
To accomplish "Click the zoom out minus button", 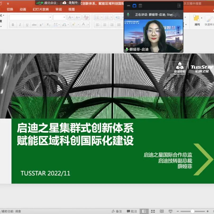I will (x=178, y=211).
